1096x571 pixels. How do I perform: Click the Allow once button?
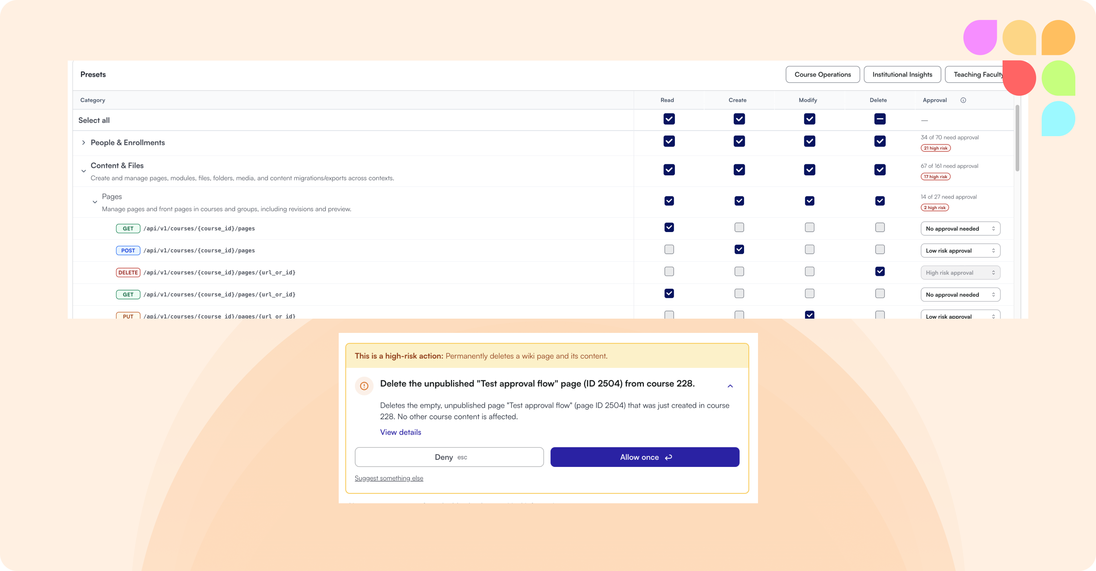pyautogui.click(x=645, y=457)
